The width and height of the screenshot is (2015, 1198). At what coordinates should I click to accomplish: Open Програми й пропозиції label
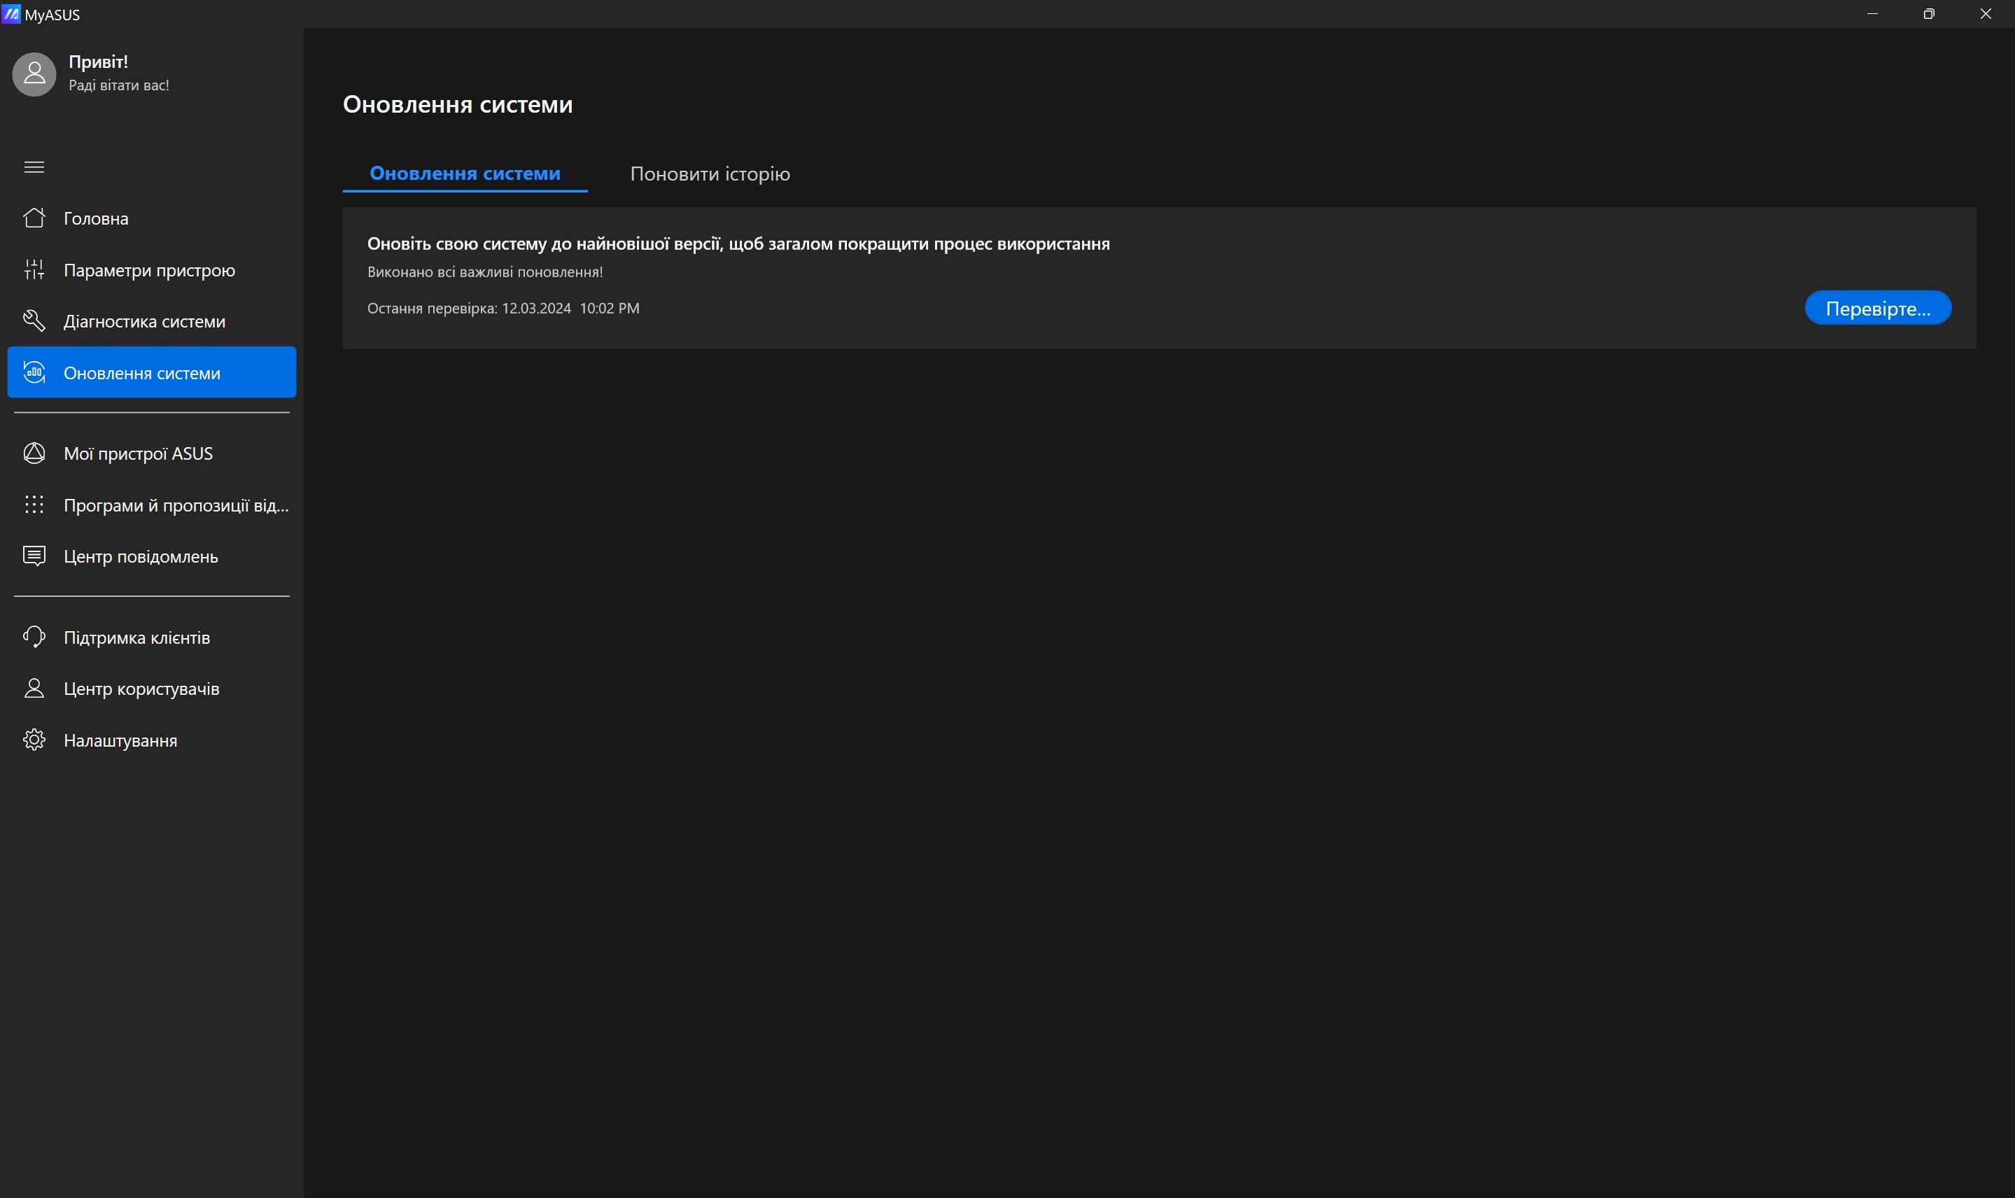(176, 505)
